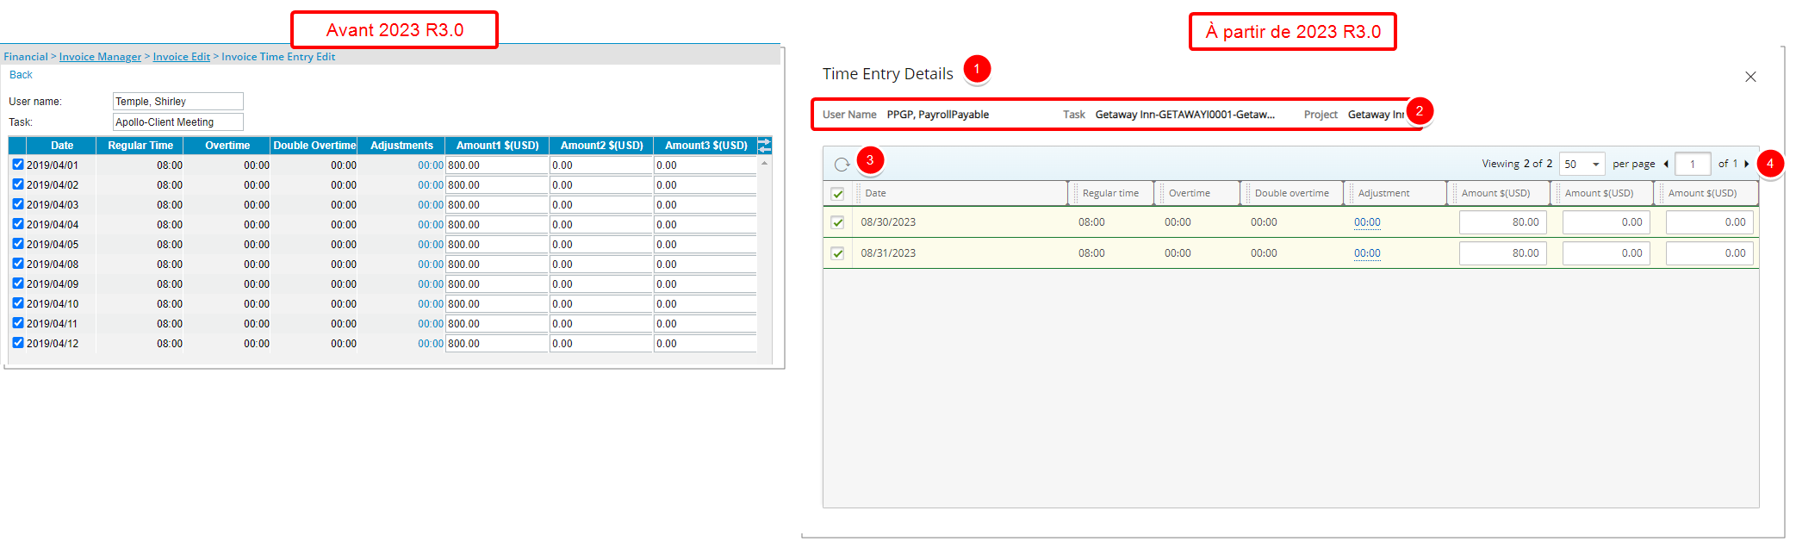The image size is (1796, 548).
Task: Click the Invoice Edit breadcrumb link
Action: [x=182, y=57]
